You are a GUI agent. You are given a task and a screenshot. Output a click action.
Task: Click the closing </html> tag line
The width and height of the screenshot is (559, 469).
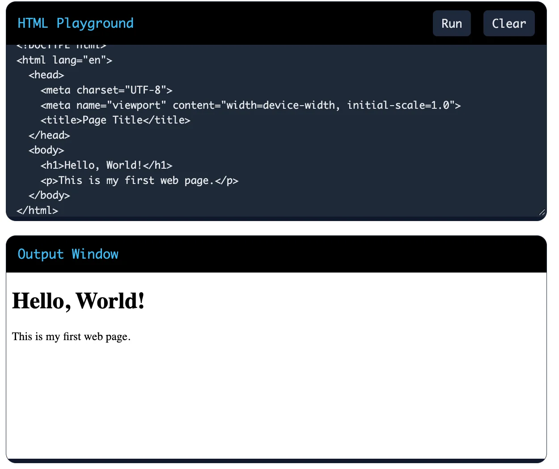(38, 210)
